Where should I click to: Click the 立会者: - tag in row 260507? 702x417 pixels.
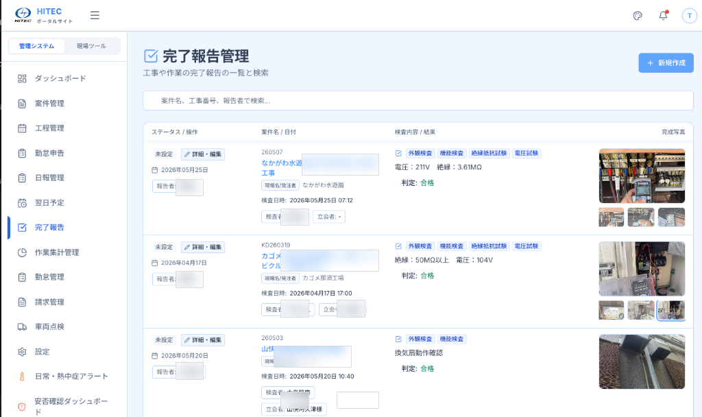tap(329, 217)
